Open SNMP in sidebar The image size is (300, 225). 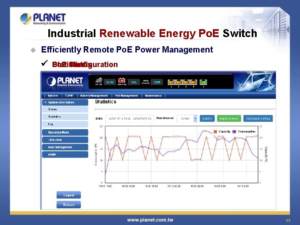65,155
